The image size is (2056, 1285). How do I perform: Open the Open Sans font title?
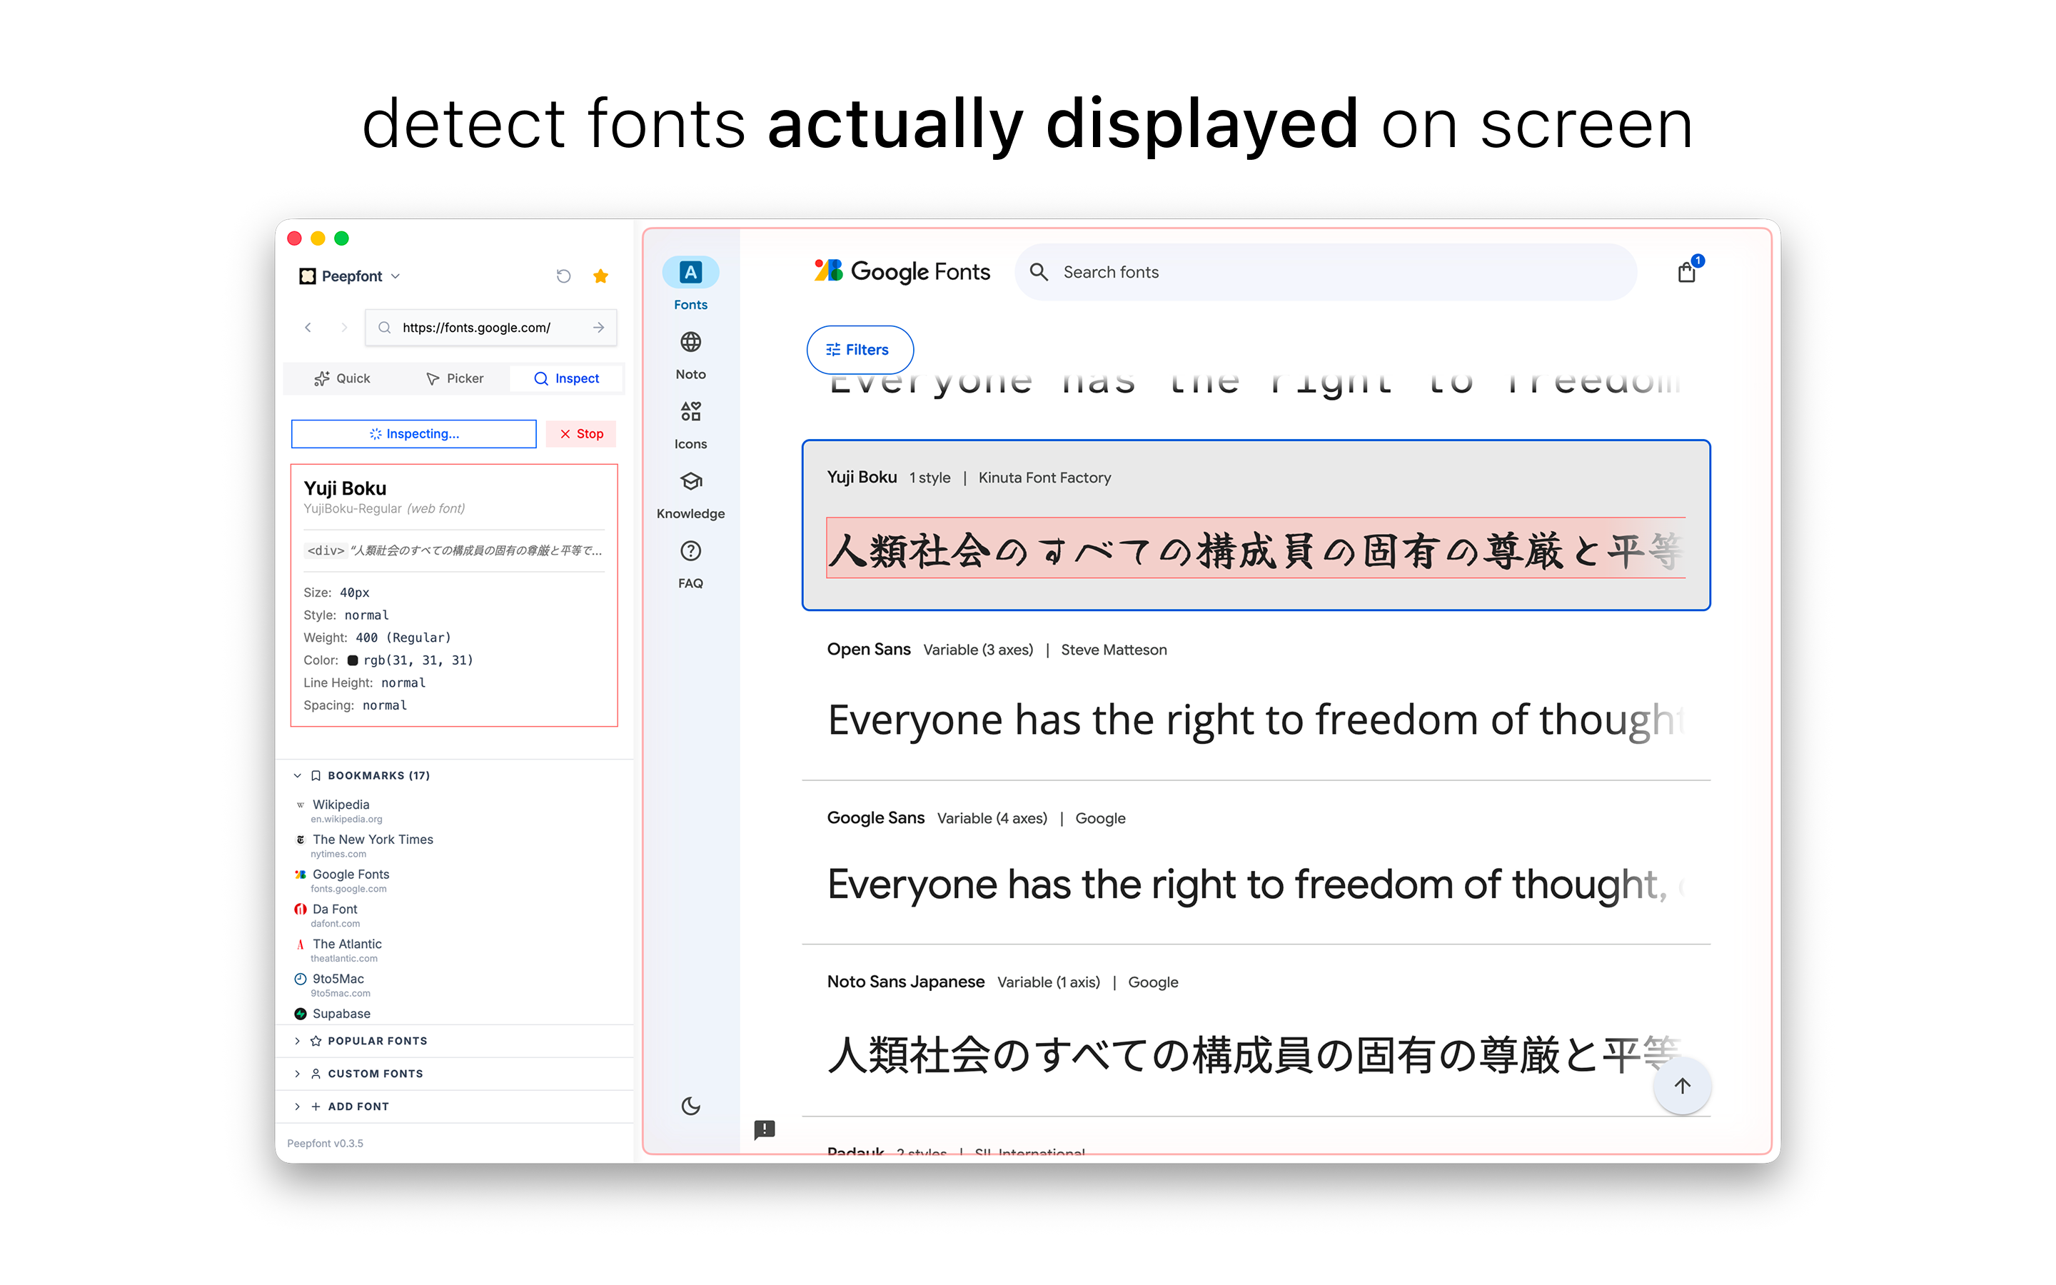tap(868, 650)
